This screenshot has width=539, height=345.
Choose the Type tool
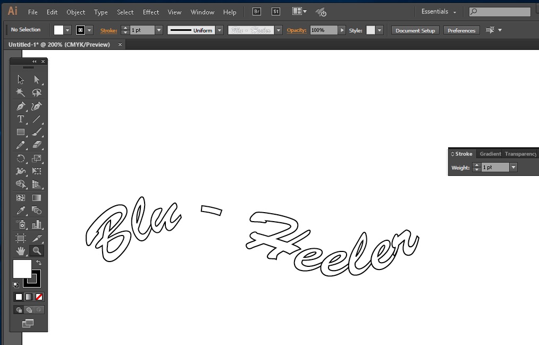point(21,119)
